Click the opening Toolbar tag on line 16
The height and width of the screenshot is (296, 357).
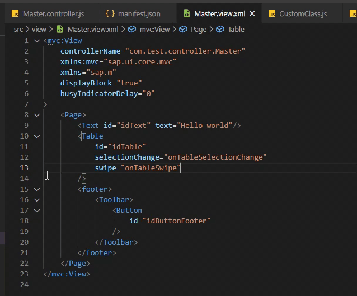pyautogui.click(x=114, y=200)
